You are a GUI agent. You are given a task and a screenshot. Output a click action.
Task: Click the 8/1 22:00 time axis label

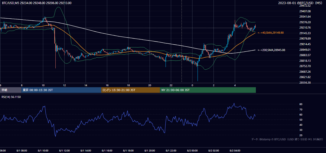[x=171, y=151]
